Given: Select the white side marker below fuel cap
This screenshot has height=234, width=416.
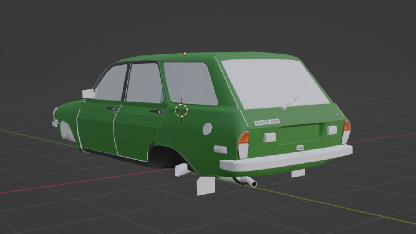Looking at the screenshot, I should (220, 149).
